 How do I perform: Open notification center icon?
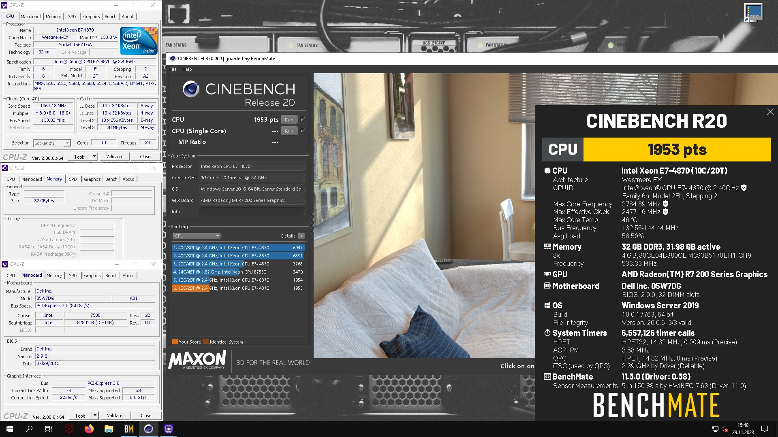click(x=765, y=429)
